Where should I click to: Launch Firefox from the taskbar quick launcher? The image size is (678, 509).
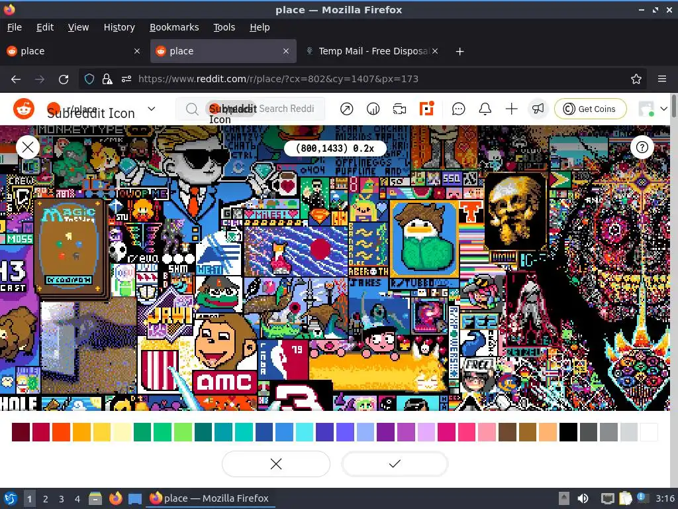click(x=115, y=498)
